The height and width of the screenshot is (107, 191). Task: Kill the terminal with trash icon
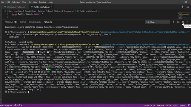click(x=183, y=22)
